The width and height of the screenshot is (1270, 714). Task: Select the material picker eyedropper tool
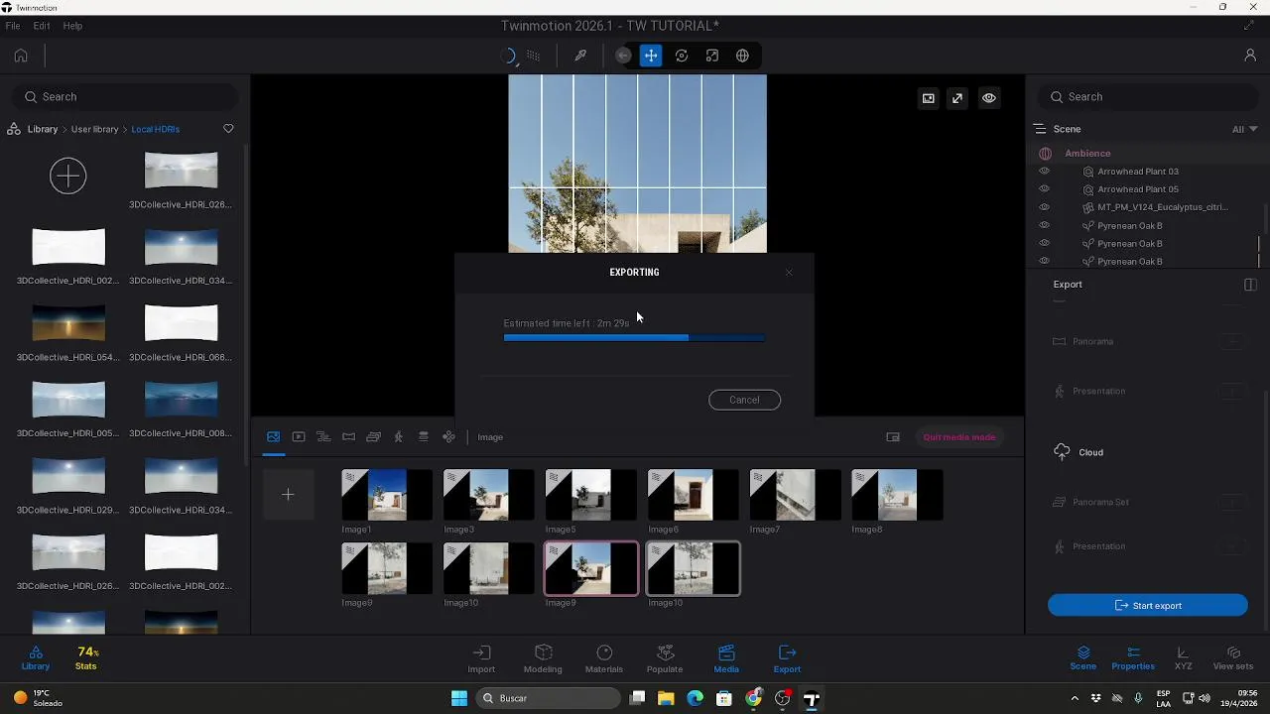click(580, 56)
